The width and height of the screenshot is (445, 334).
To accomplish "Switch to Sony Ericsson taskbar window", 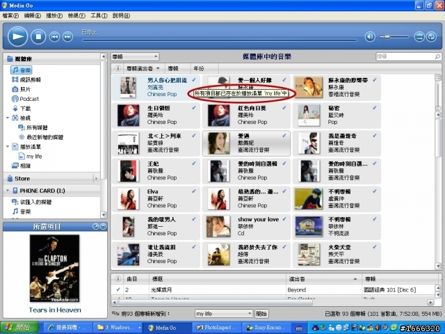I will pos(267,328).
